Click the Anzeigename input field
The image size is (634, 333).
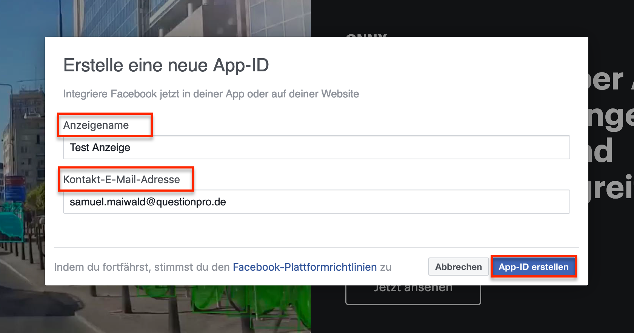(x=316, y=147)
